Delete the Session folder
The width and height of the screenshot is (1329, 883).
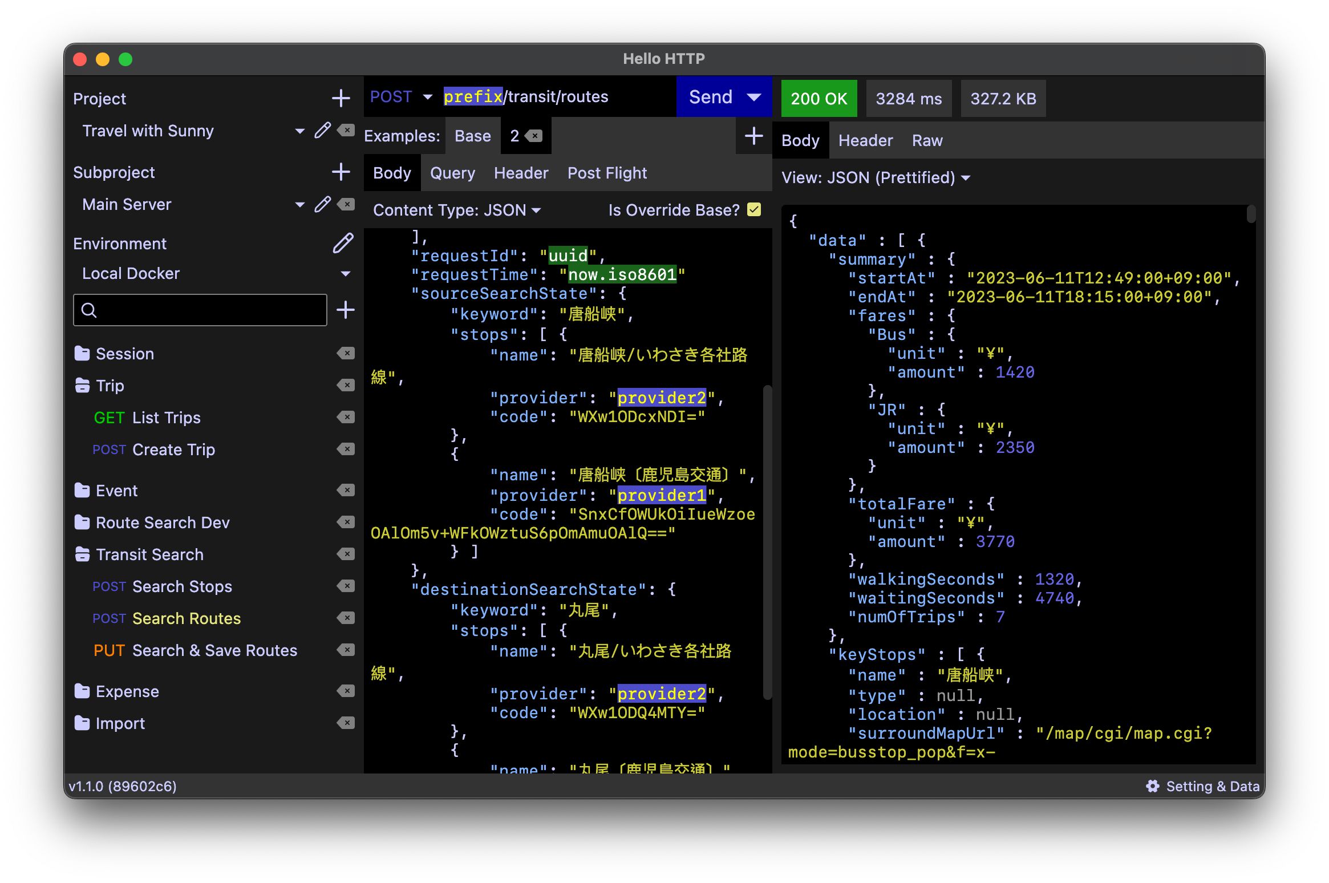pyautogui.click(x=346, y=354)
